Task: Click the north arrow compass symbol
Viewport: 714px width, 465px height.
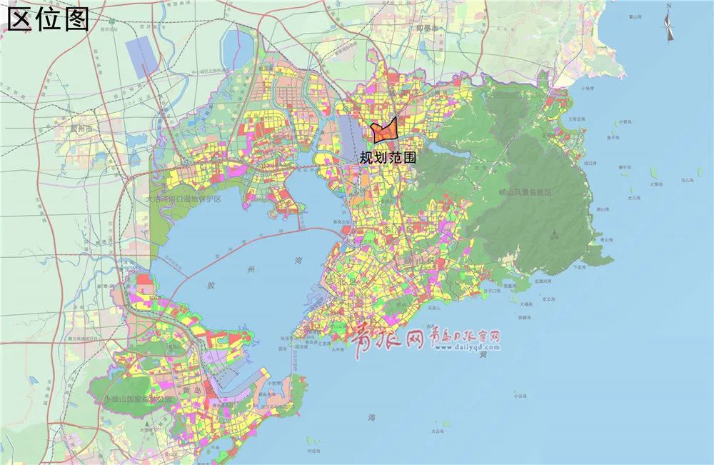Action: (x=668, y=22)
